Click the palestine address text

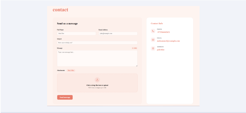coord(161,50)
